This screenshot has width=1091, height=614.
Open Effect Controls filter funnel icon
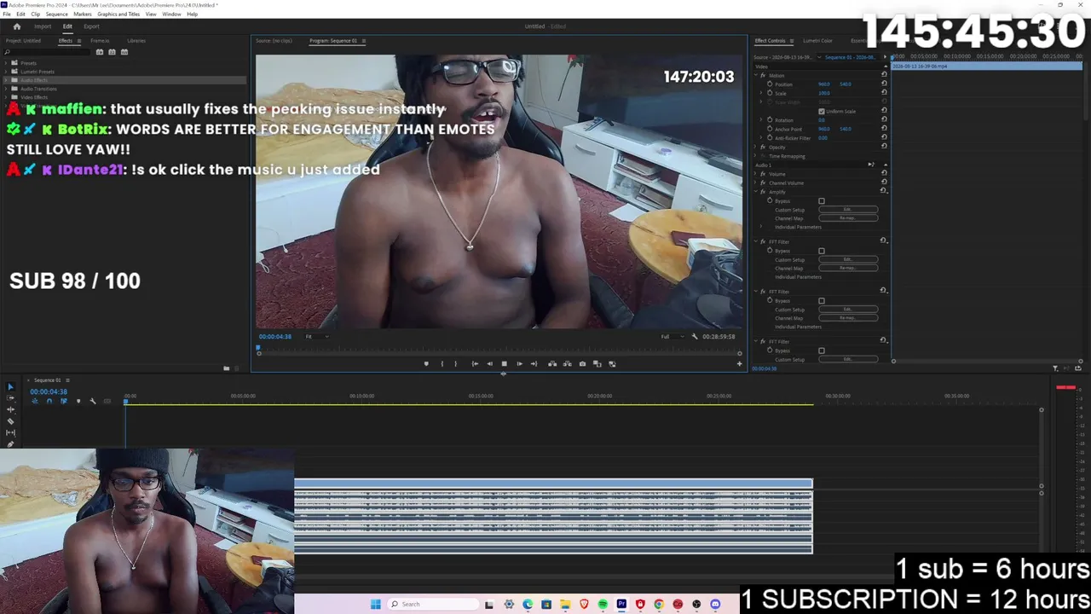1055,368
